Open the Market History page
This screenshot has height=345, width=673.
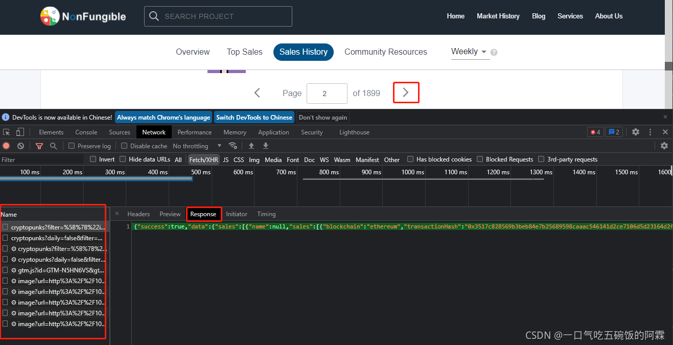pyautogui.click(x=498, y=16)
